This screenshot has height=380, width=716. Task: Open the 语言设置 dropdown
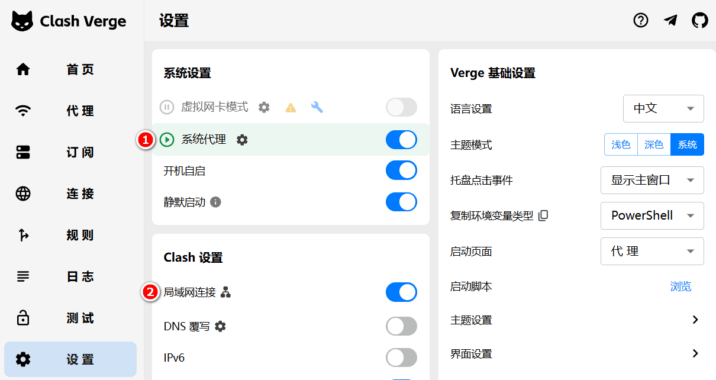coord(663,108)
